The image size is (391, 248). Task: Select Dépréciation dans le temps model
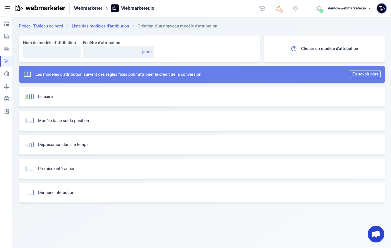pos(202,145)
